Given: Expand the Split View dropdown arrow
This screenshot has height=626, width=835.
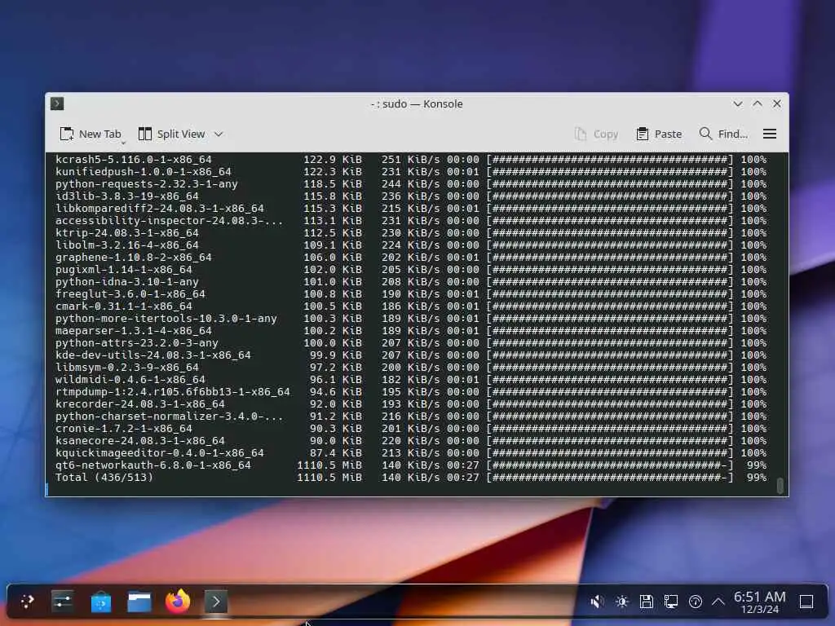Looking at the screenshot, I should coord(219,134).
